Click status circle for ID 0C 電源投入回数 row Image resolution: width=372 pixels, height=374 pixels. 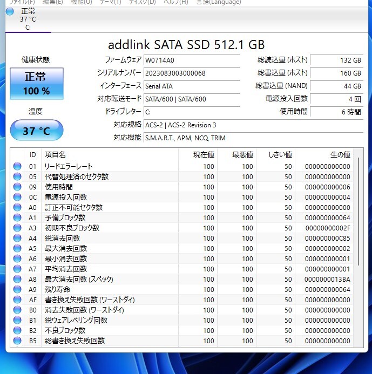pyautogui.click(x=17, y=197)
